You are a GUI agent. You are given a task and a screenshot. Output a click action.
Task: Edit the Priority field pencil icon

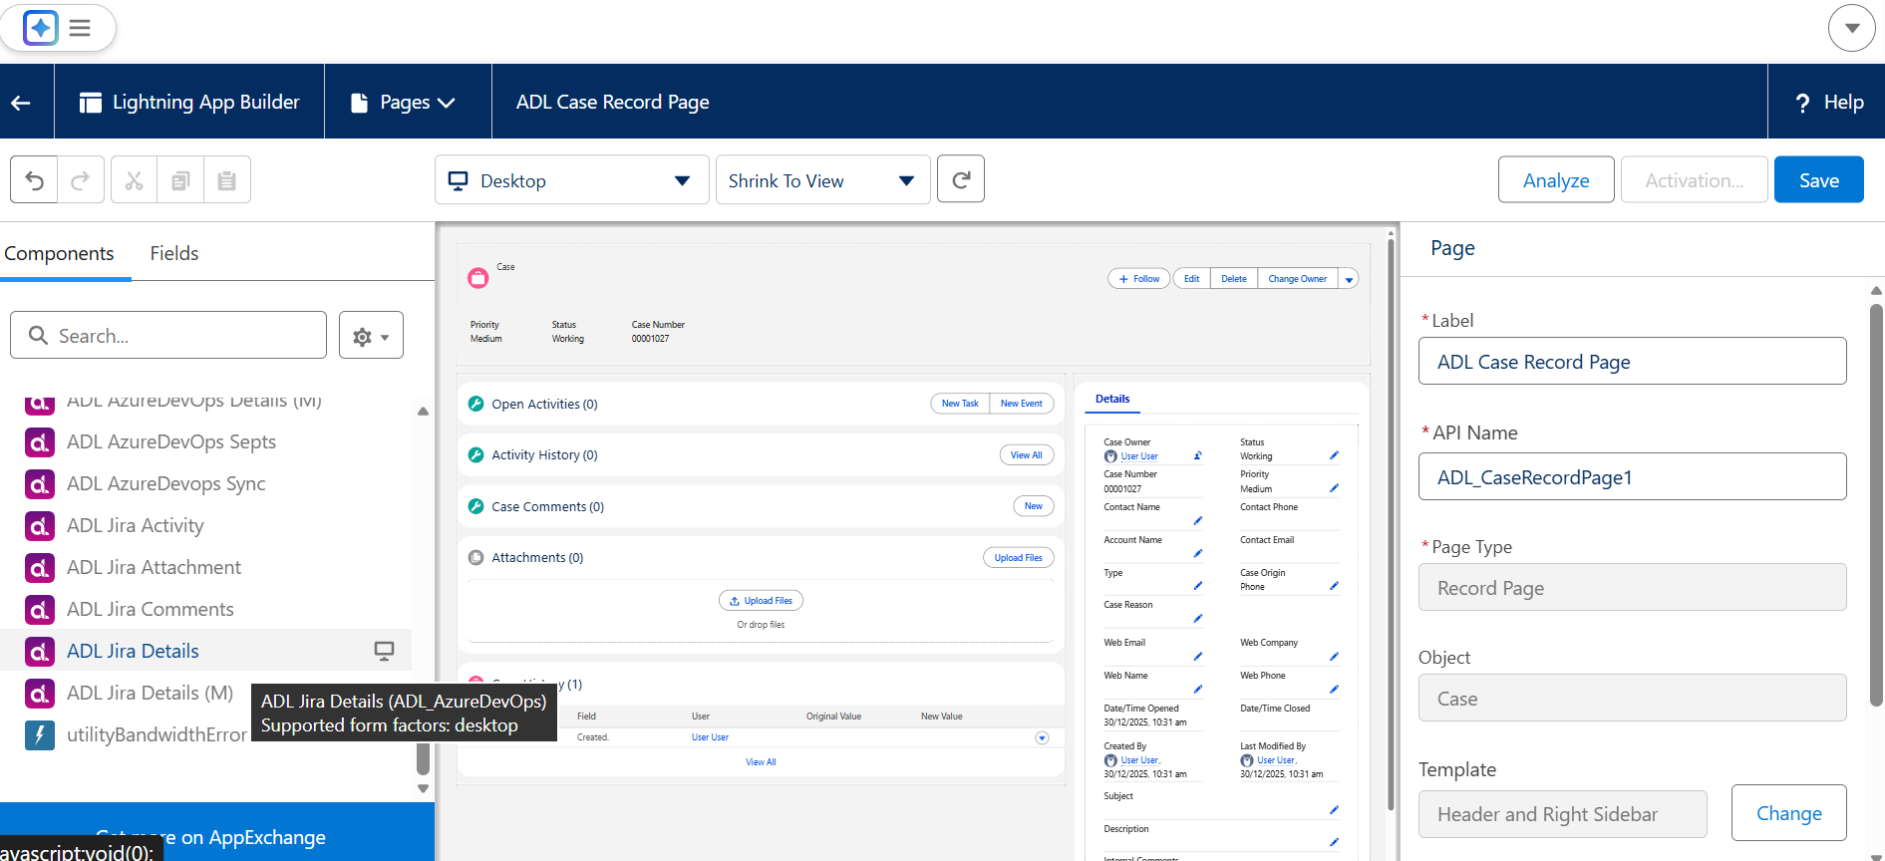(x=1334, y=488)
